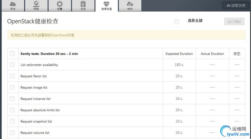Click the Request flavor list test name

coord(33,76)
